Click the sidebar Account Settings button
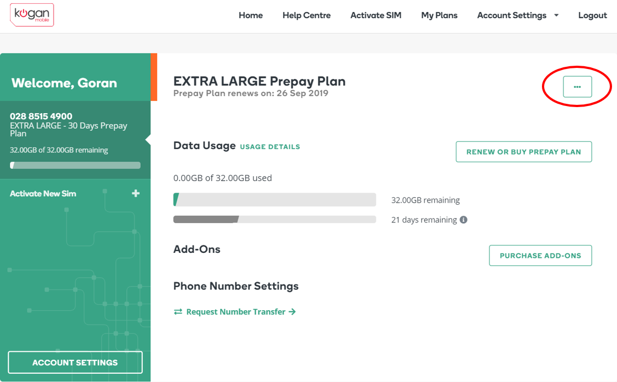Screen dimensions: 617x382 (75, 362)
